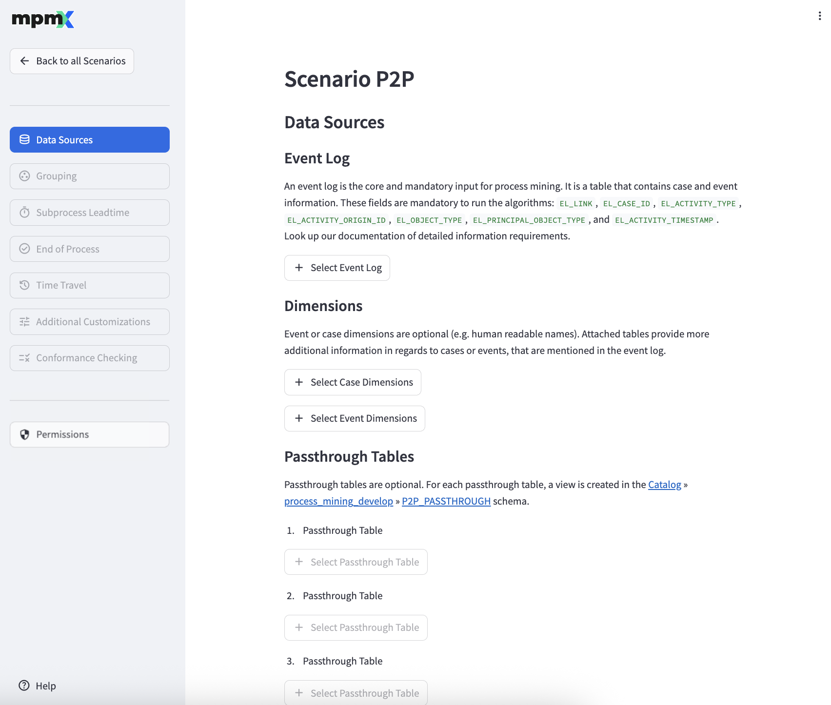
Task: Go to Additional Customizations section
Action: 90,322
